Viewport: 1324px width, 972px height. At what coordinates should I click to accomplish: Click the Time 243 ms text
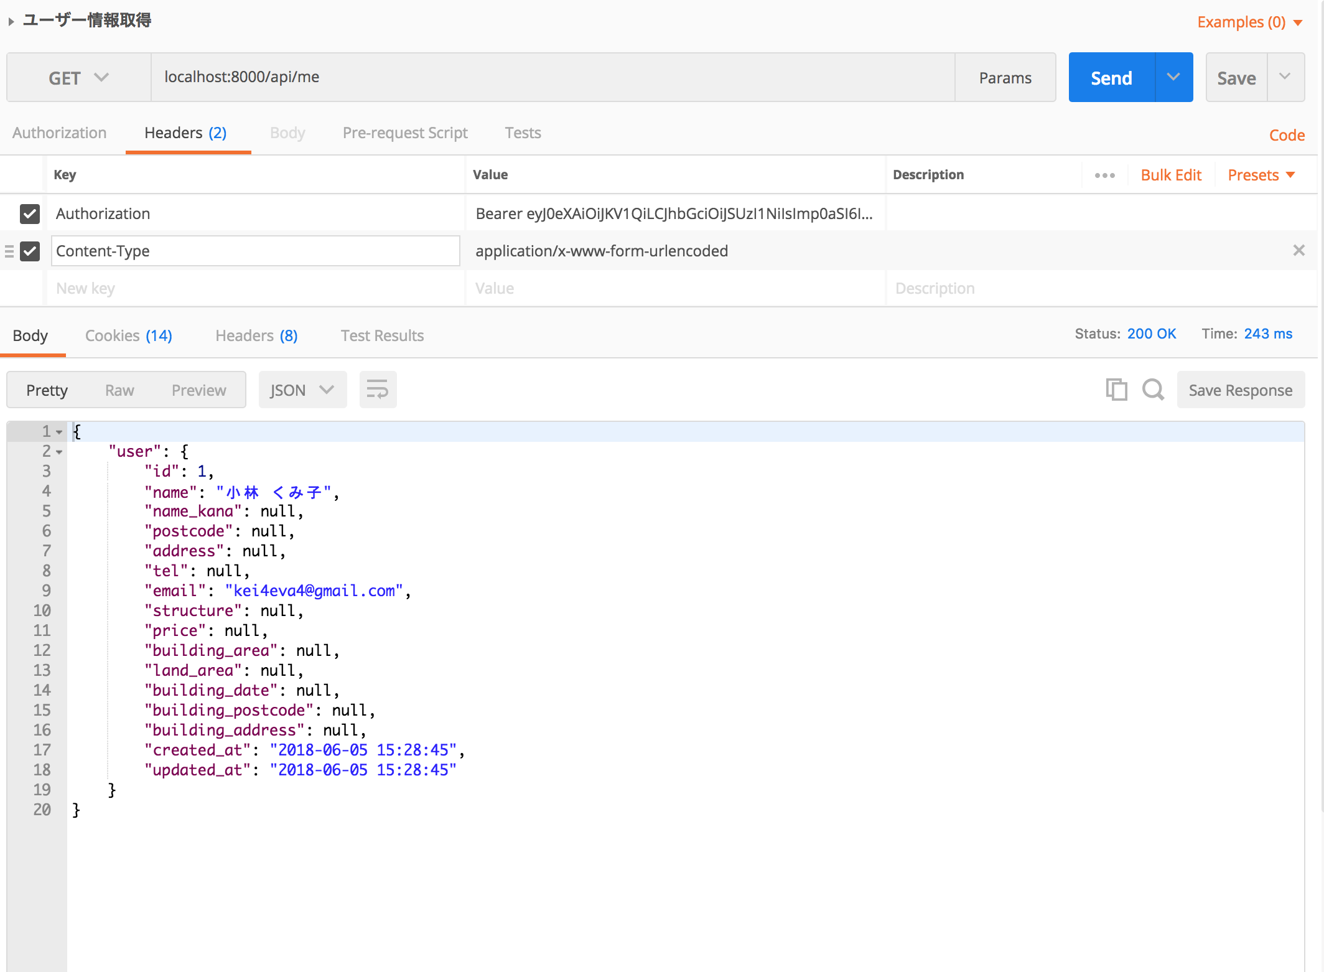[1247, 334]
